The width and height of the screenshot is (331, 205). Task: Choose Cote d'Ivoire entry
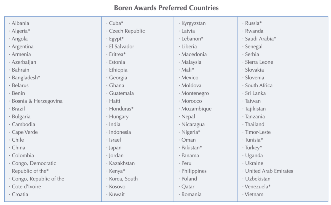pyautogui.click(x=26, y=187)
